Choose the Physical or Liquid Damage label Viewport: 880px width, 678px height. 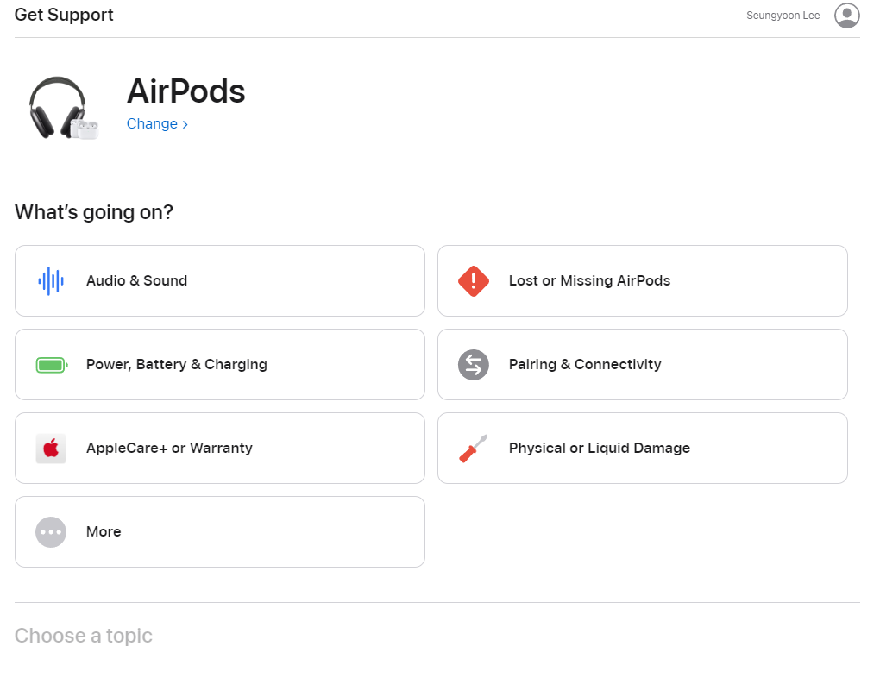click(x=599, y=448)
